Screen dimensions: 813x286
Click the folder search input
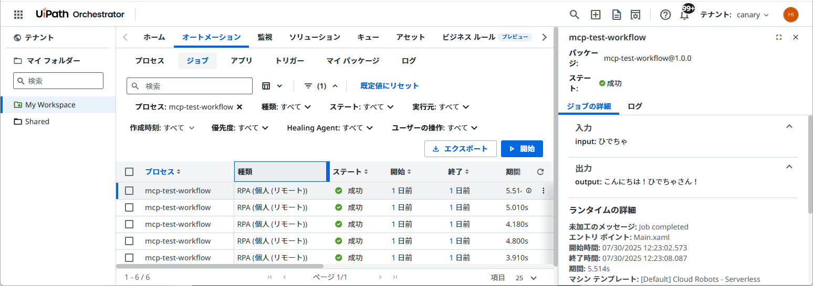pyautogui.click(x=58, y=81)
